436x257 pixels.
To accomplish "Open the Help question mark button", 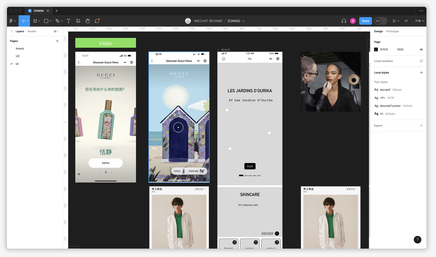I will coord(417,239).
